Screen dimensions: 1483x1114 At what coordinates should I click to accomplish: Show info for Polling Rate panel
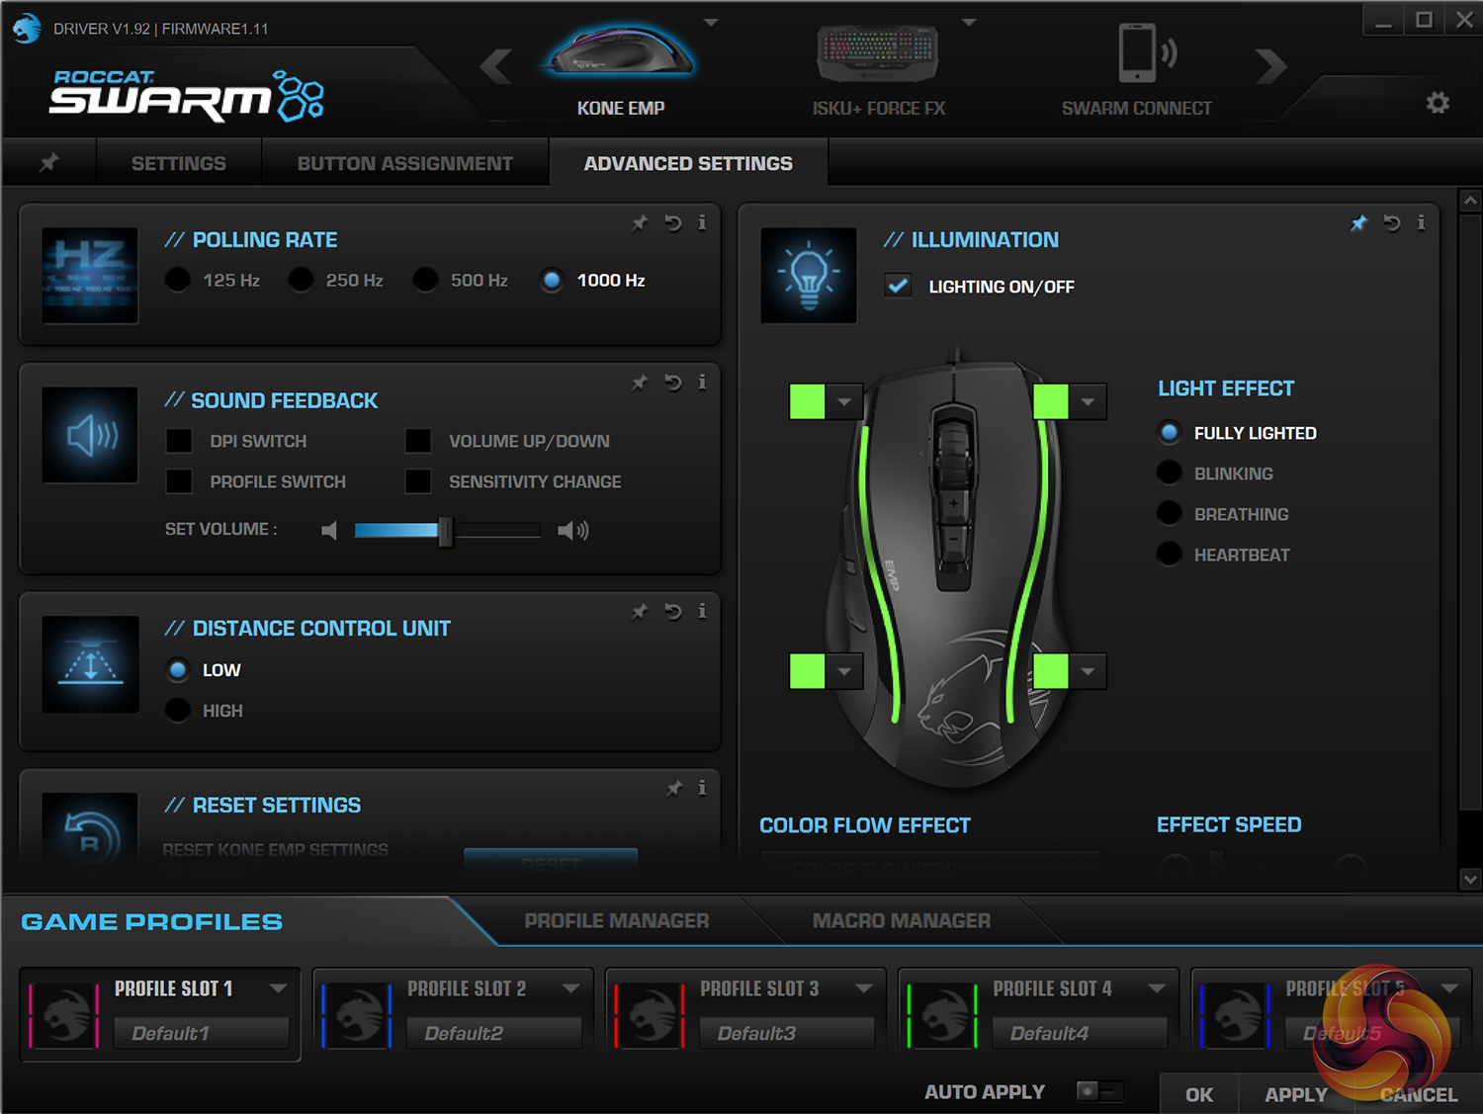pyautogui.click(x=702, y=223)
